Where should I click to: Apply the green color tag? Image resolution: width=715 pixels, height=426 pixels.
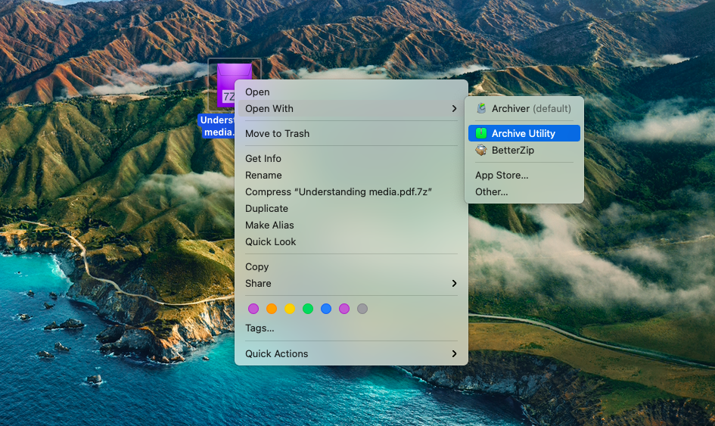point(308,309)
